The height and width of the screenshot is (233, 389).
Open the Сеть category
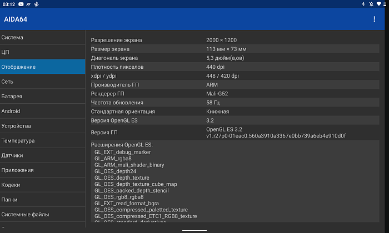tap(42, 82)
